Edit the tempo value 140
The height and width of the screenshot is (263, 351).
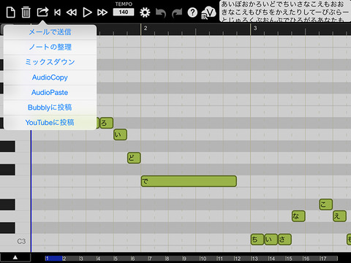pyautogui.click(x=124, y=12)
